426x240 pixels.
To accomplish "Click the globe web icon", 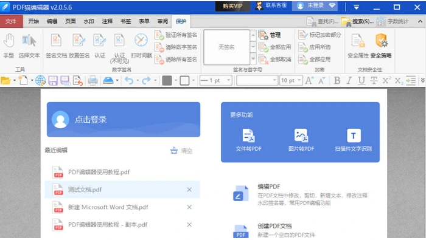I will (41, 81).
